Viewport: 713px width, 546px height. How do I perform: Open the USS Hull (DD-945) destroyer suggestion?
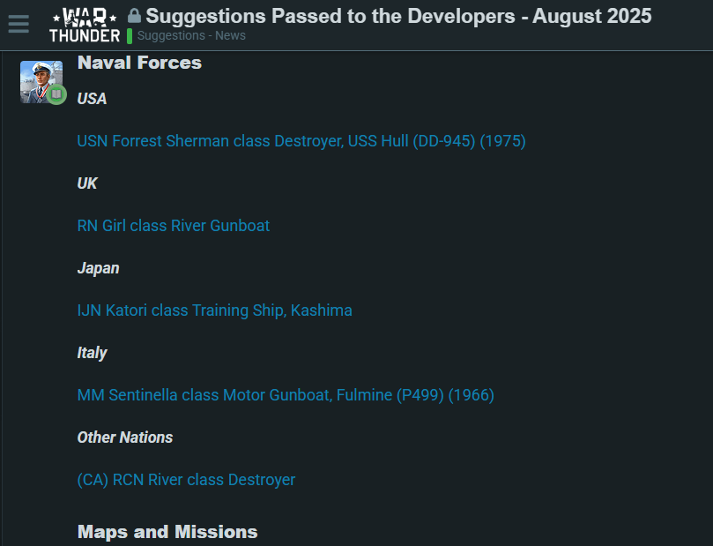pos(301,141)
